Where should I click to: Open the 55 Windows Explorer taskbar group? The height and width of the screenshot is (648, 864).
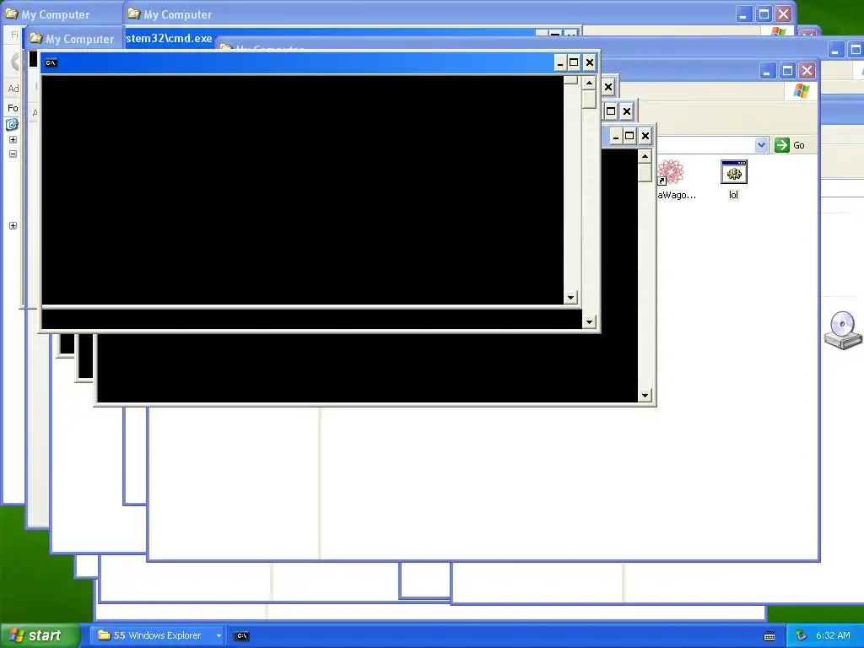[x=156, y=635]
